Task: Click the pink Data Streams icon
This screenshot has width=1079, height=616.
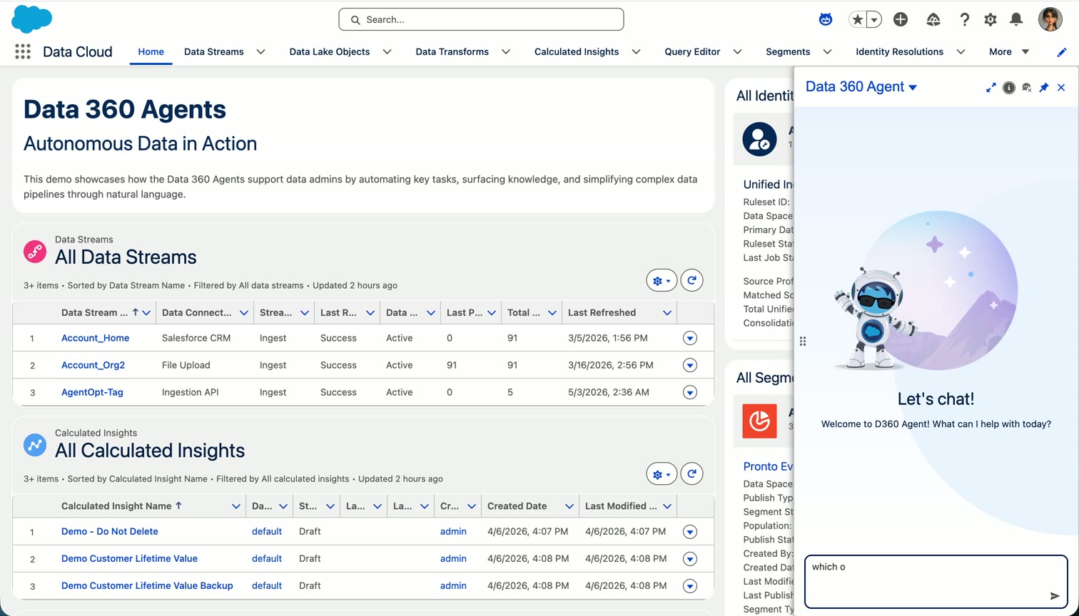Action: [35, 251]
